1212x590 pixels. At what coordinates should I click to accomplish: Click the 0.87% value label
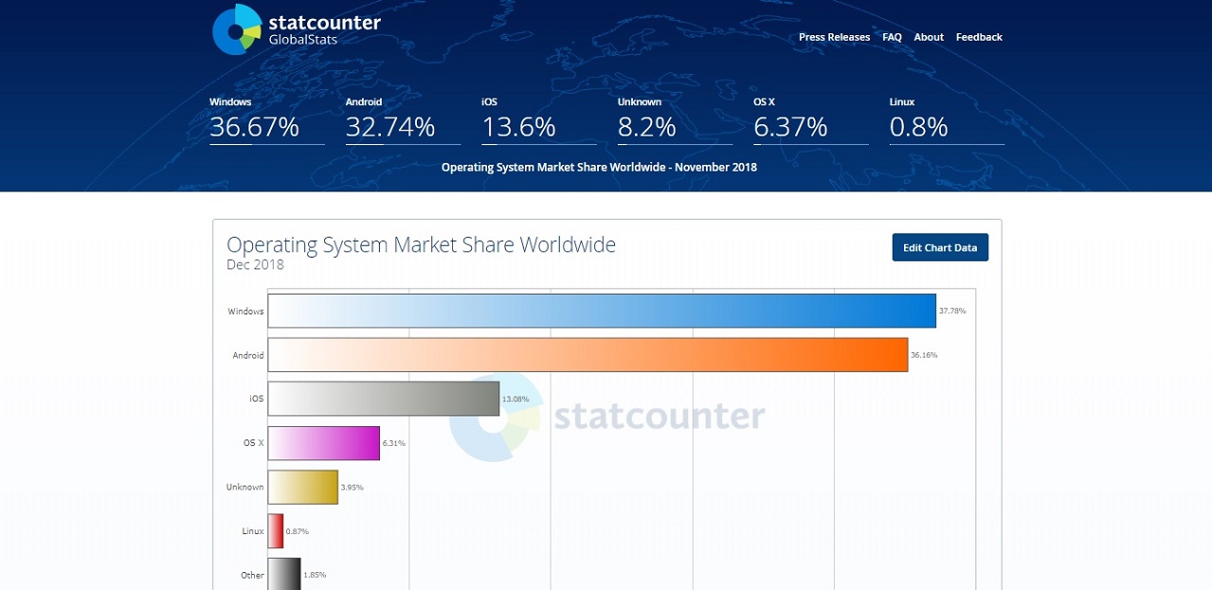click(x=297, y=531)
